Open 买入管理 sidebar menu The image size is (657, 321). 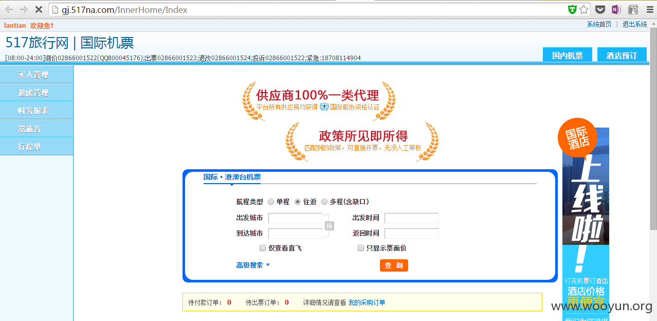click(36, 75)
